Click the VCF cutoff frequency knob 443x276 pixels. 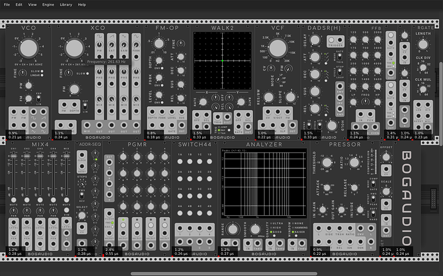point(278,48)
